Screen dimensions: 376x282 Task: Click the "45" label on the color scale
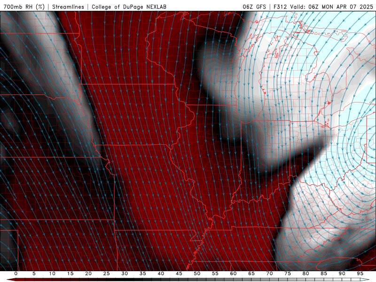click(x=179, y=274)
